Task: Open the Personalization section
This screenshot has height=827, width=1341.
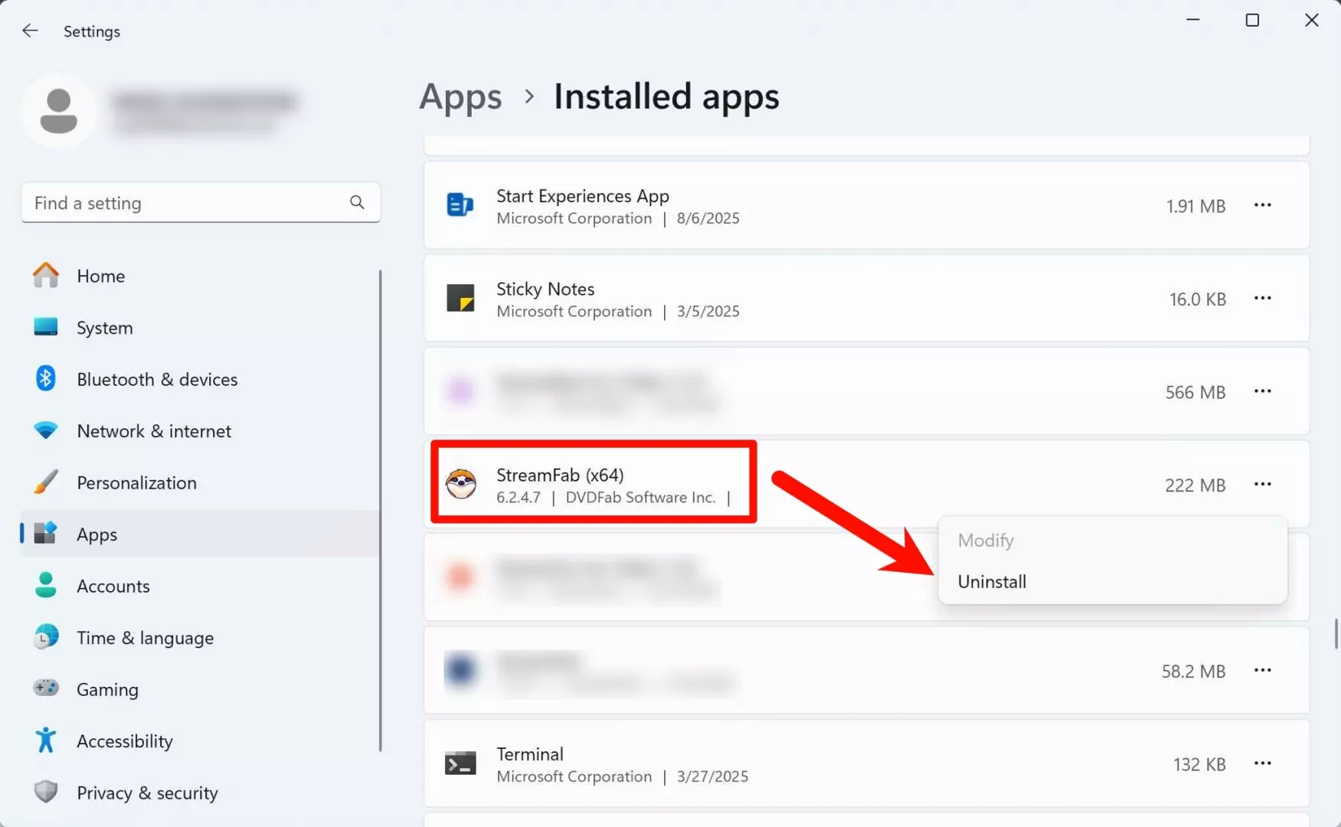Action: tap(201, 482)
